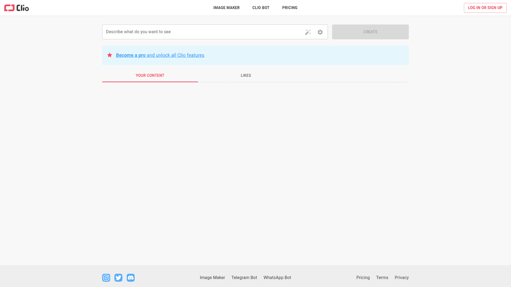Go to Pricing in top navigation
The image size is (511, 287).
pos(290,8)
